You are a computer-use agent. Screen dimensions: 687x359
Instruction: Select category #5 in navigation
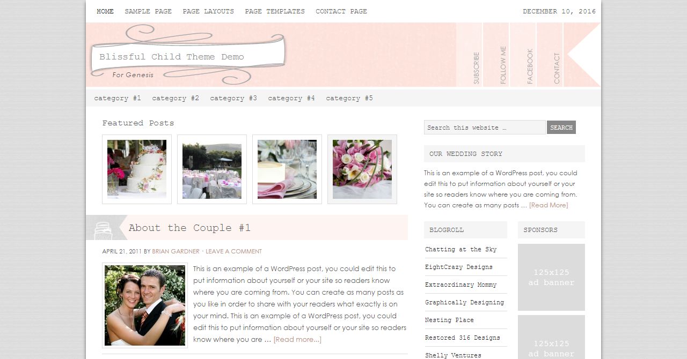pyautogui.click(x=349, y=98)
